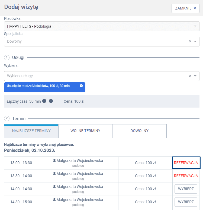Open the Placówka dropdown

pyautogui.click(x=102, y=26)
